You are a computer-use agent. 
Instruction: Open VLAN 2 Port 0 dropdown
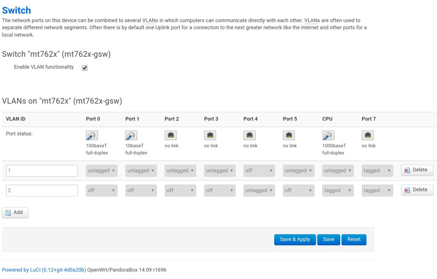pos(102,191)
